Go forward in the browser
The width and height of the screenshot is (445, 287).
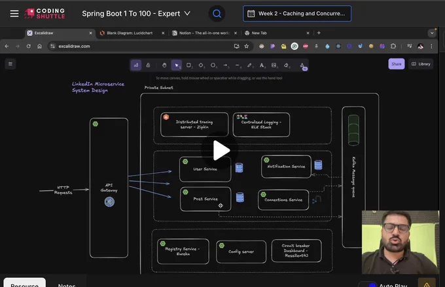(18, 46)
